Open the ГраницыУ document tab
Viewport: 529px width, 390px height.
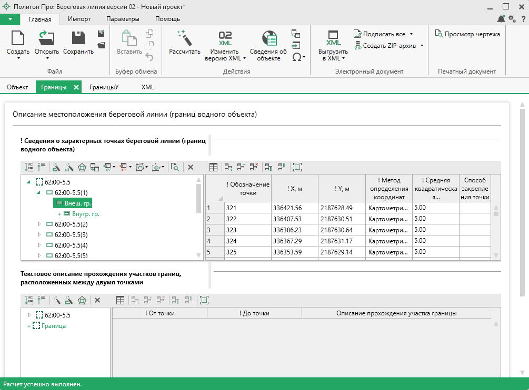[x=104, y=87]
